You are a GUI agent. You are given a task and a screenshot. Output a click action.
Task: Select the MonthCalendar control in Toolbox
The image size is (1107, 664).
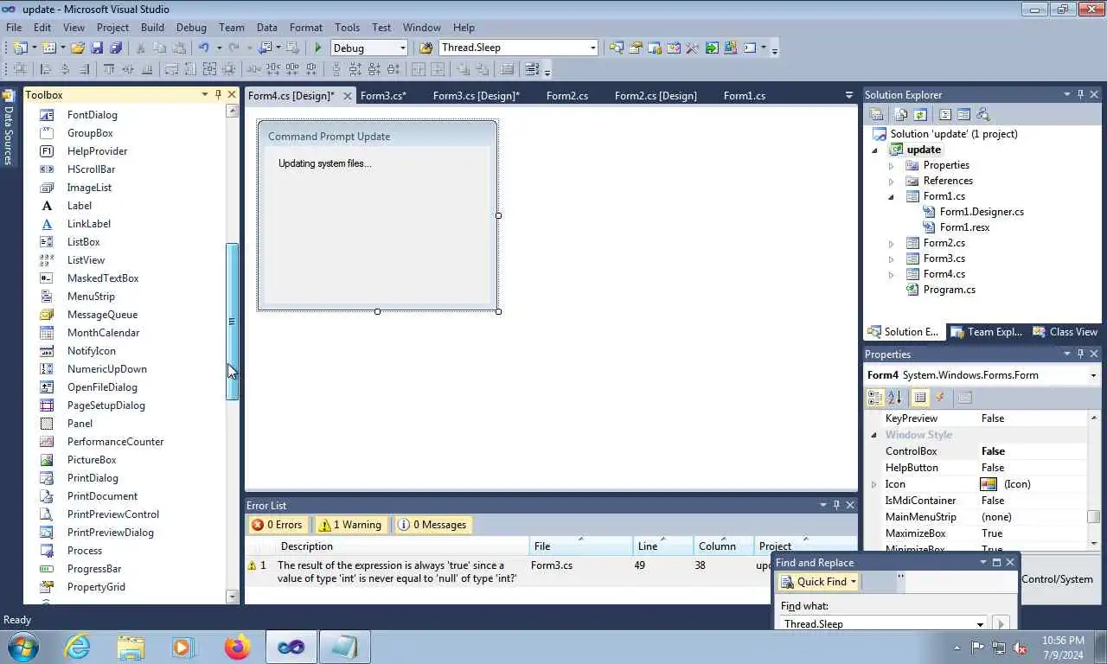point(103,333)
